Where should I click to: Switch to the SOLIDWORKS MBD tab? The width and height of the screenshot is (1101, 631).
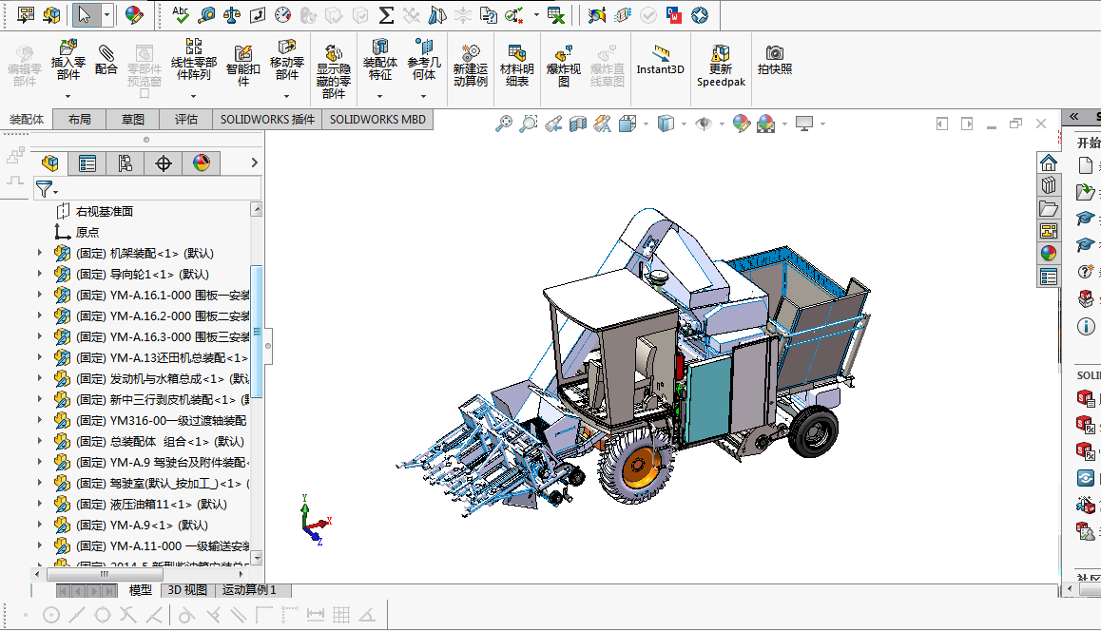pos(377,120)
